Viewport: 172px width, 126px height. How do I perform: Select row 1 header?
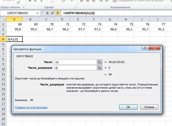pos(3,24)
